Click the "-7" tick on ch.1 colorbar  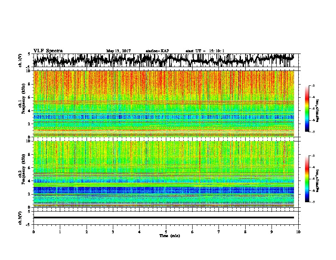(313, 132)
